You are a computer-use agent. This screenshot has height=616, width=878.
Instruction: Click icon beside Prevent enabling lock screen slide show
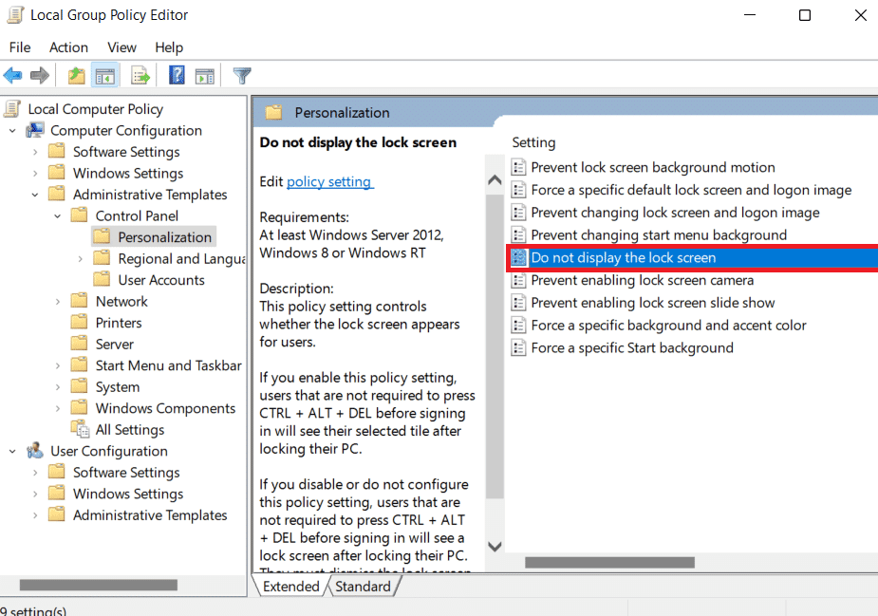click(518, 303)
